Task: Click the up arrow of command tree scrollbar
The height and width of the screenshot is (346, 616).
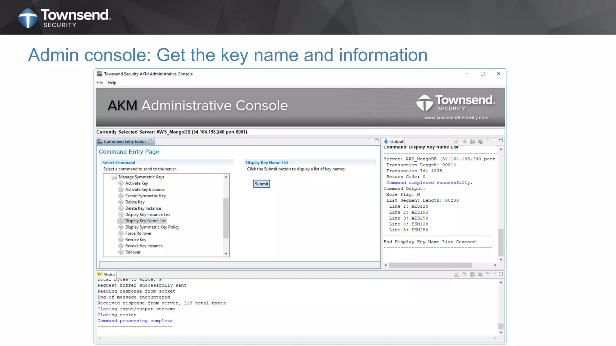Action: [226, 177]
